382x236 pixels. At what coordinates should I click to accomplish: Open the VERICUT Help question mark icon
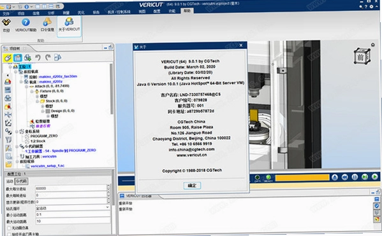[26, 22]
